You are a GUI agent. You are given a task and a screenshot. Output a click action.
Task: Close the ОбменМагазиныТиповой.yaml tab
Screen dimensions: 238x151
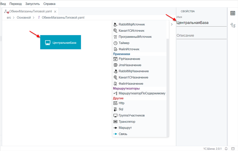point(55,12)
